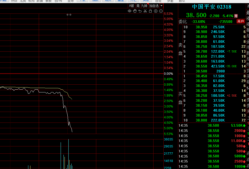The image size is (249, 169).
Task: Open the 竞 auction view
Action: pyautogui.click(x=138, y=6)
